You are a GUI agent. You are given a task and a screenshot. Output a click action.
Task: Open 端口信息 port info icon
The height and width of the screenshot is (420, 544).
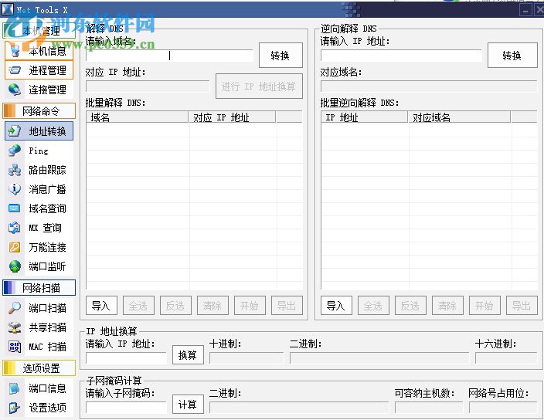tap(15, 388)
